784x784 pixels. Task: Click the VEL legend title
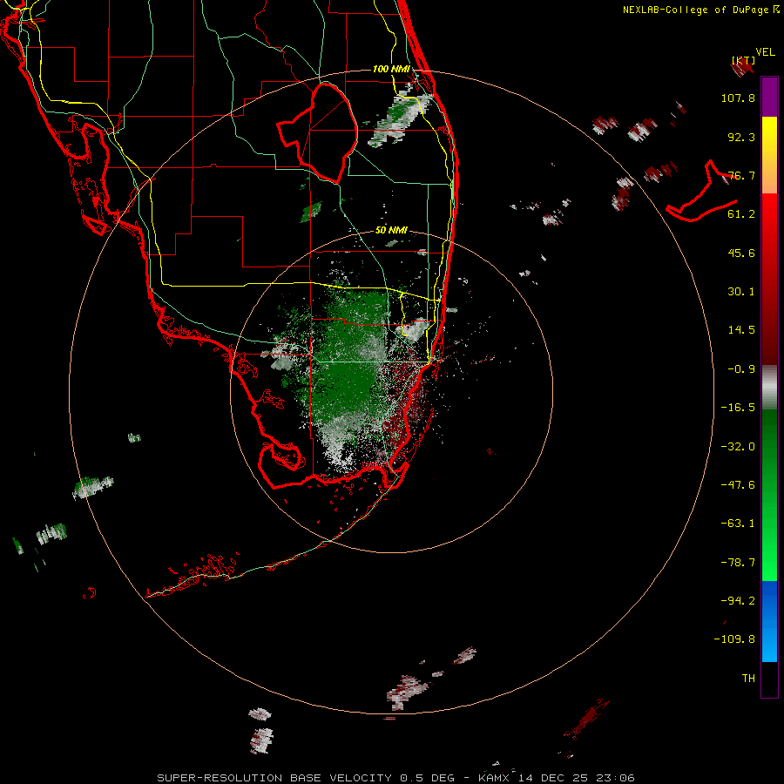[x=765, y=52]
